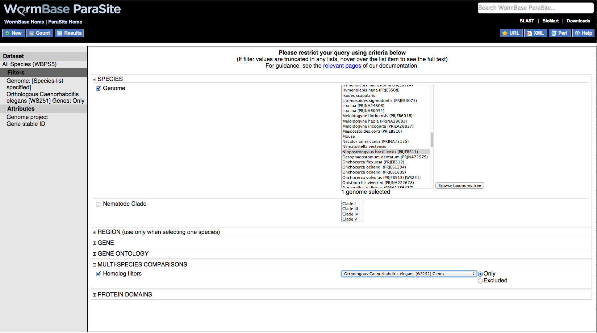Uncheck the Genome checkbox
The height and width of the screenshot is (333, 597).
[x=98, y=88]
